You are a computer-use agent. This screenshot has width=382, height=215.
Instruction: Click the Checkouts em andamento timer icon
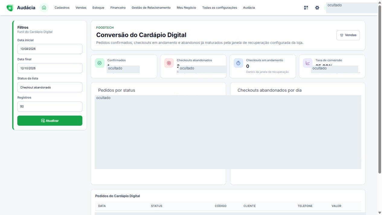pos(238,63)
